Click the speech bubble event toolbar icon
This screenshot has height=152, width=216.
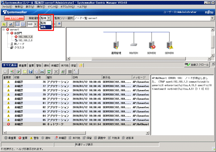click(5, 72)
